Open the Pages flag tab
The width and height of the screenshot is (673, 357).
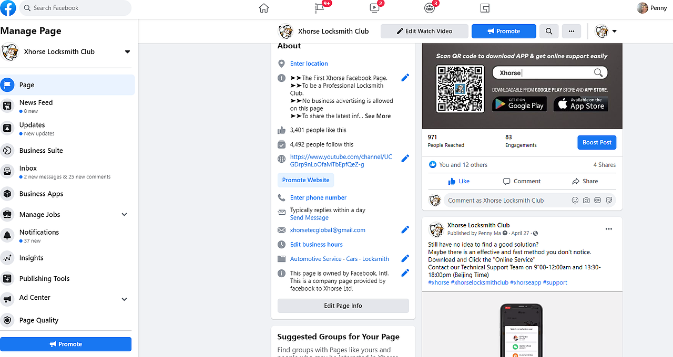pyautogui.click(x=320, y=8)
